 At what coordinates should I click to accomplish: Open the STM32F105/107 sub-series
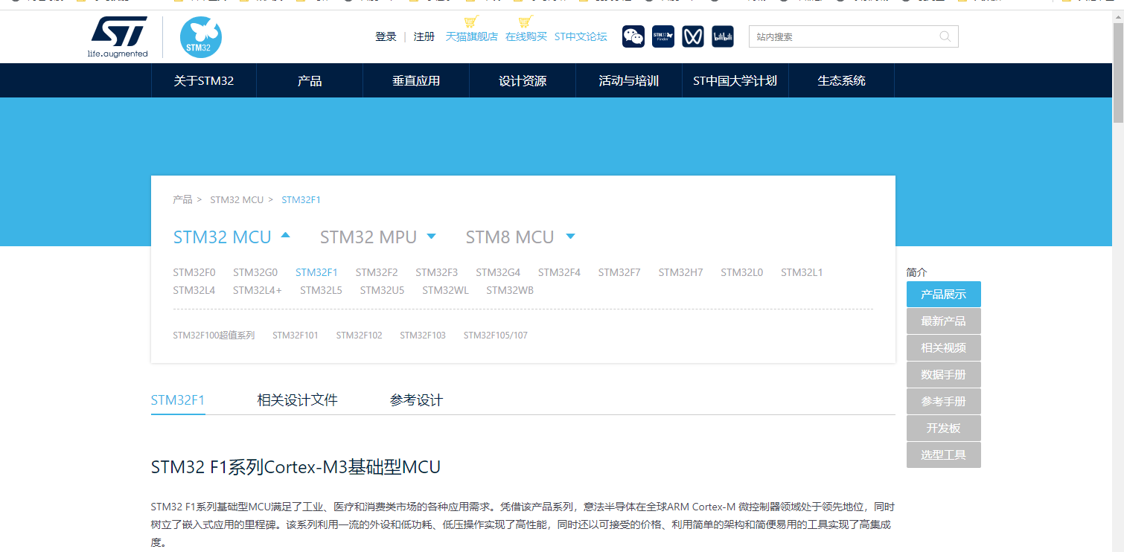[x=496, y=336]
